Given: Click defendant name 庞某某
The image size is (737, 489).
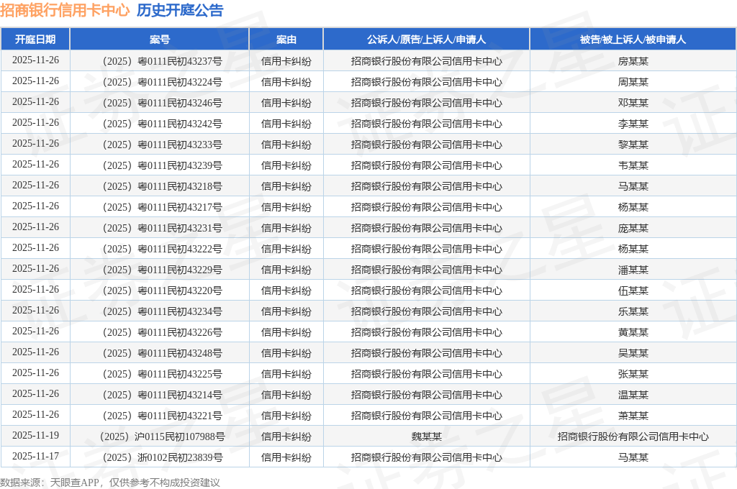Looking at the screenshot, I should click(633, 228).
